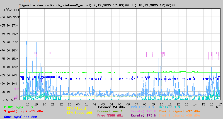The image size is (223, 119).
Task: Click the 'ETH Speed 100' legend label
Action: coord(79,113)
